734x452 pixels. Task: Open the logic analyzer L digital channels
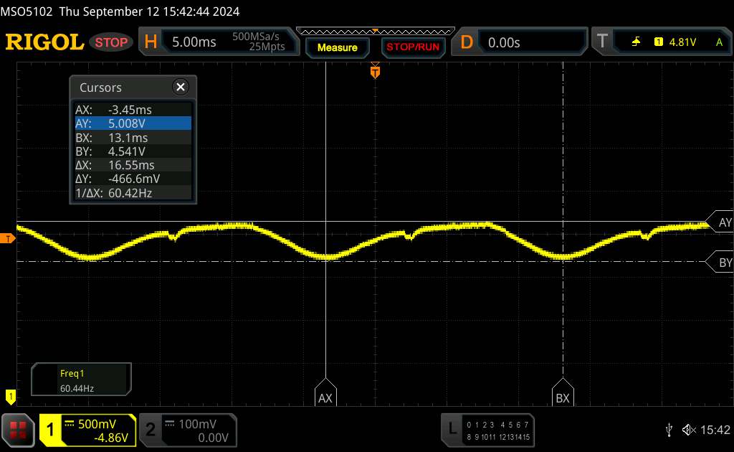click(487, 429)
